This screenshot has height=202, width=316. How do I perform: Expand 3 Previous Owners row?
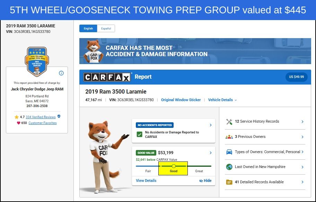tap(265, 137)
